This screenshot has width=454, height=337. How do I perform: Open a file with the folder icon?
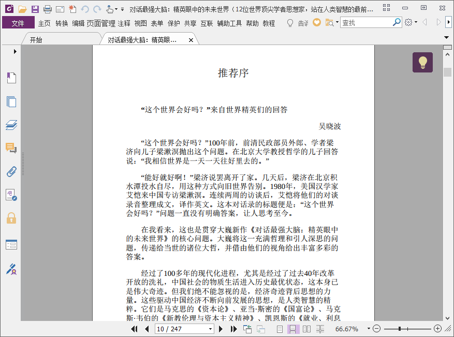[23, 9]
